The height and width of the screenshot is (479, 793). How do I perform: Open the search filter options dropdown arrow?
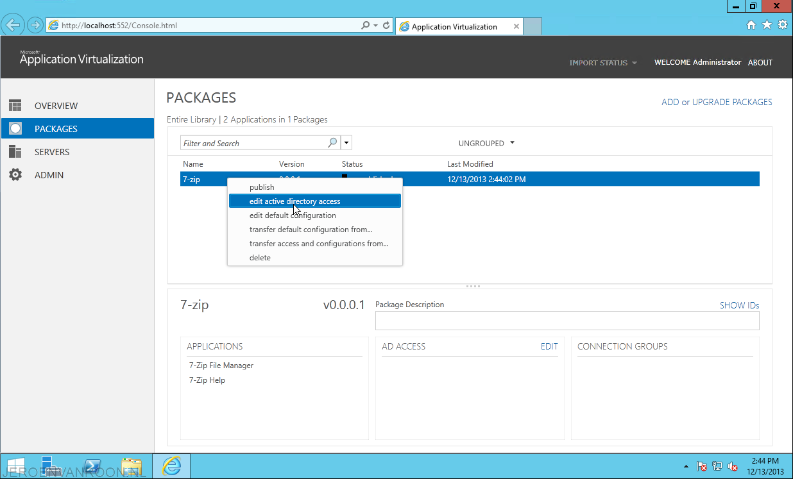click(x=346, y=143)
